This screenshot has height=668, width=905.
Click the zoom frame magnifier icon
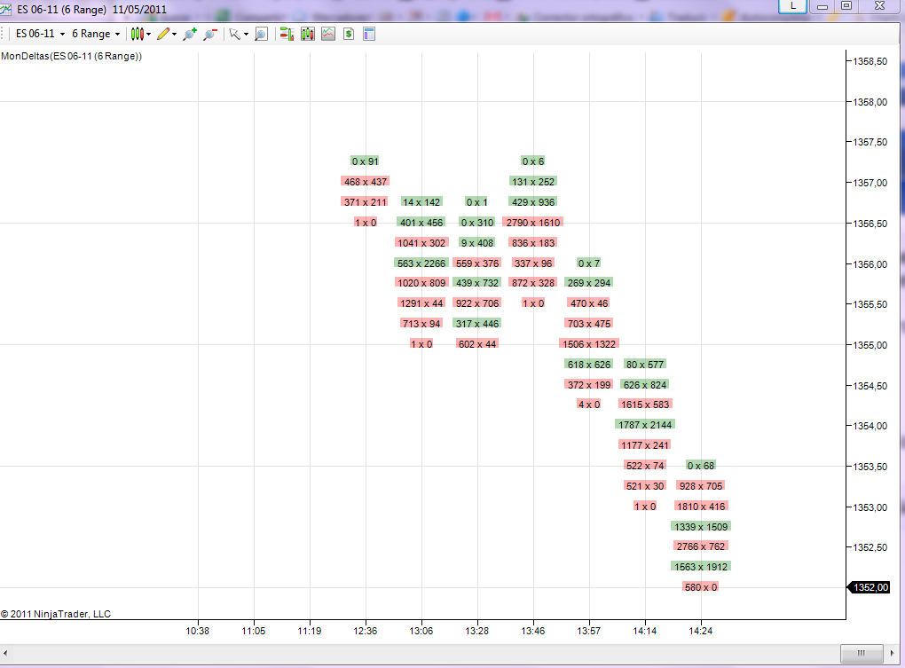pos(261,34)
